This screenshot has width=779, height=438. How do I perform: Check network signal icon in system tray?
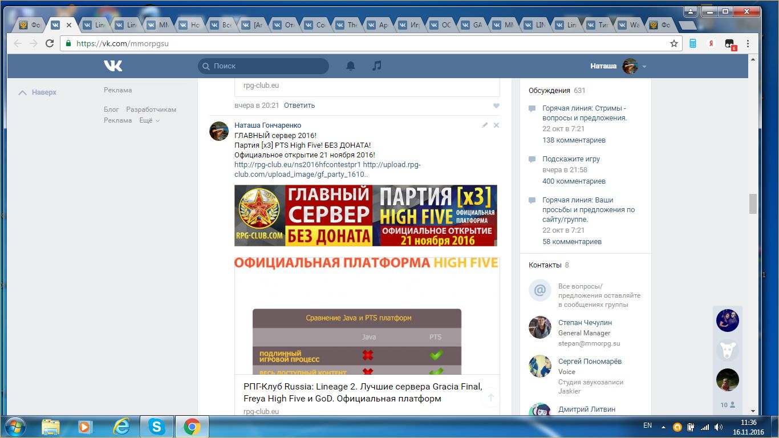(705, 427)
